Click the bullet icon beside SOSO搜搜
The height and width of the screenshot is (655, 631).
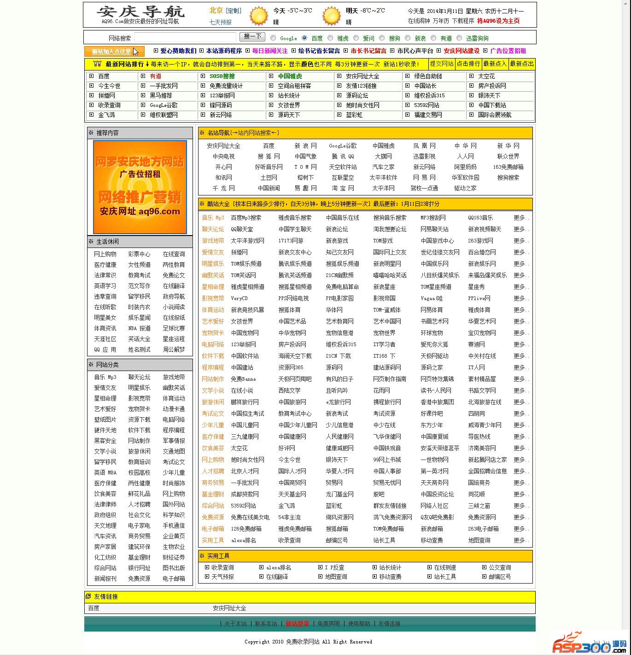tap(203, 76)
